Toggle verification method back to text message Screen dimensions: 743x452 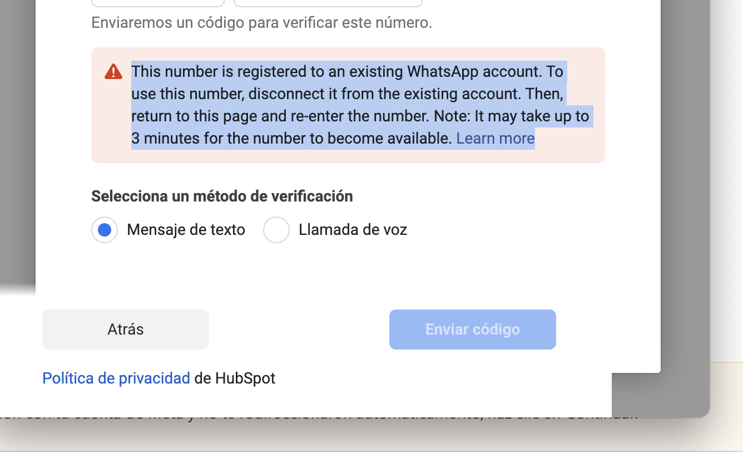104,229
